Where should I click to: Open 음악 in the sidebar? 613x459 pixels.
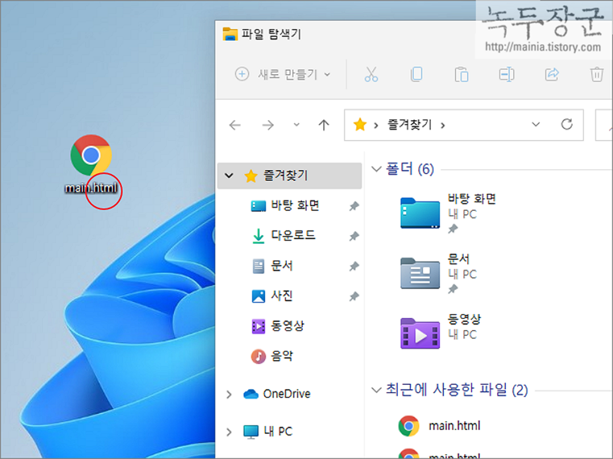[x=281, y=356]
